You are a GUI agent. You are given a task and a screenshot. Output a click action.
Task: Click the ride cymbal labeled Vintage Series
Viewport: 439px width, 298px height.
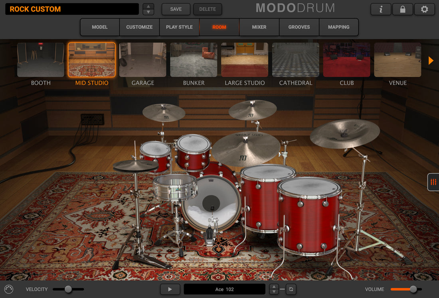point(246,148)
